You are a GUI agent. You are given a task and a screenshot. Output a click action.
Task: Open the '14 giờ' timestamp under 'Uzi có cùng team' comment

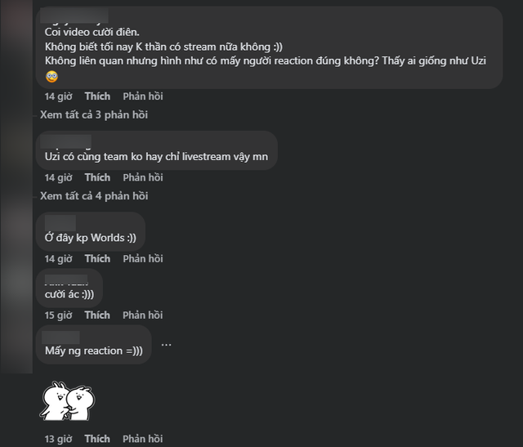coord(58,177)
